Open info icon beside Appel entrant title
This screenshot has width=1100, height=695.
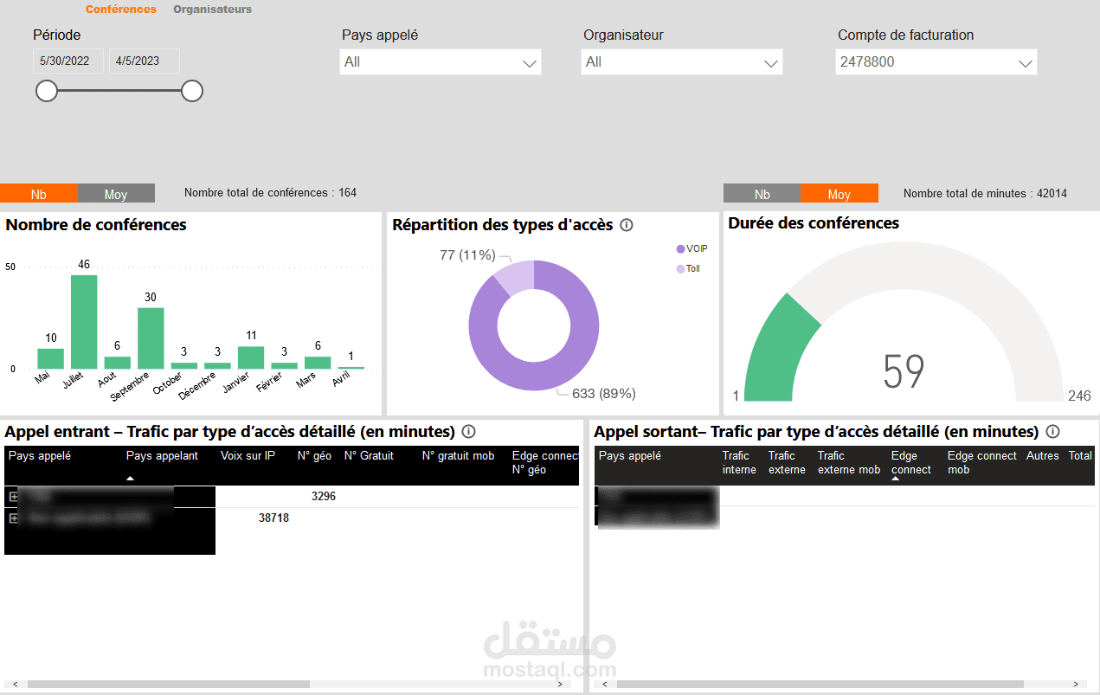click(x=468, y=431)
